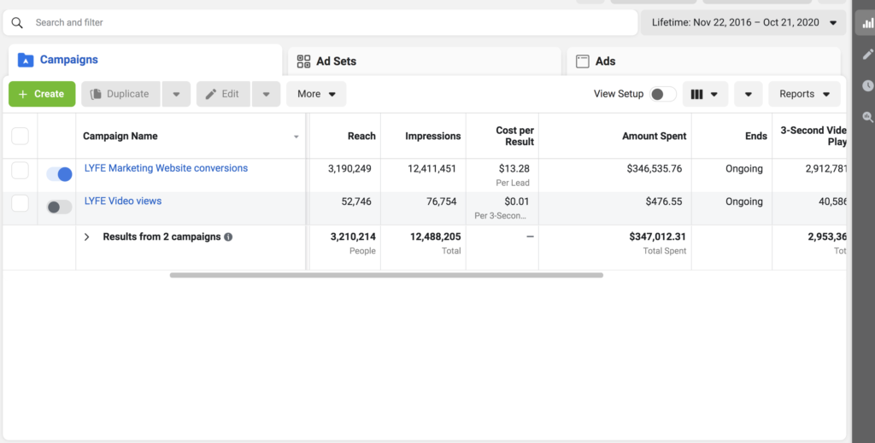Viewport: 875px width, 443px height.
Task: Click the horizontal table scrollbar
Action: [386, 275]
